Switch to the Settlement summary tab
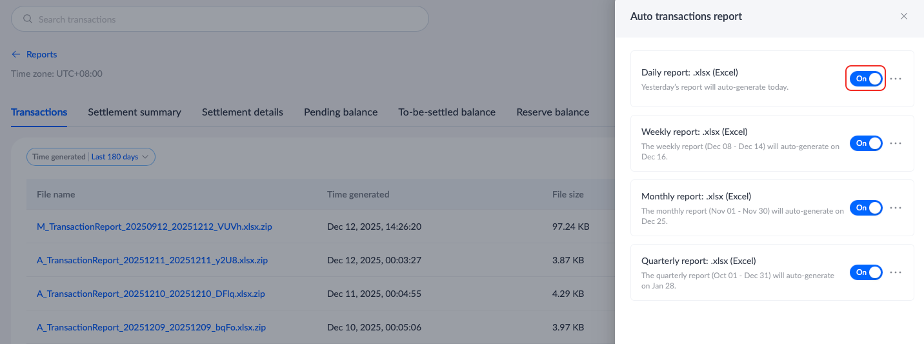 pos(134,112)
